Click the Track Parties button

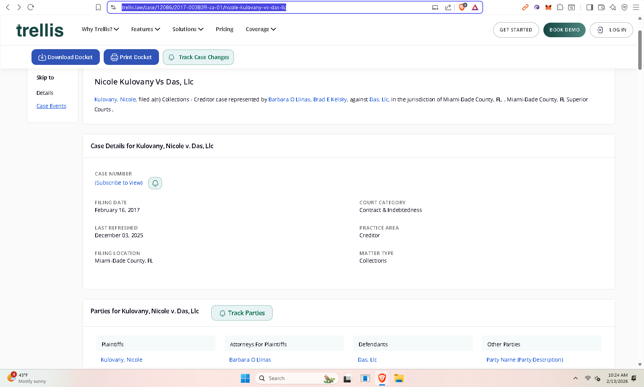point(242,313)
